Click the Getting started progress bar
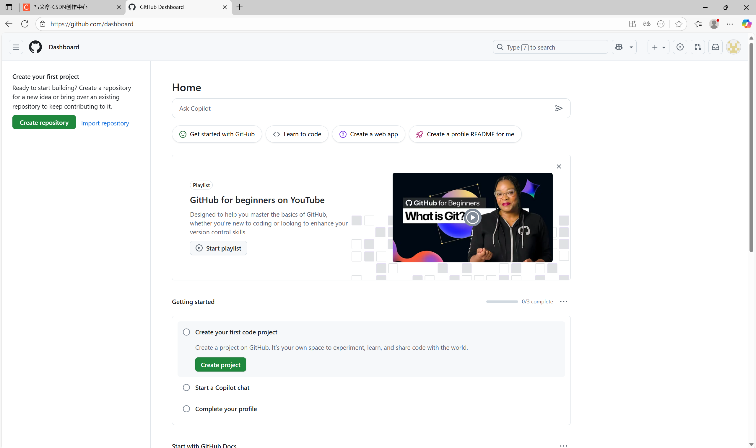Screen dimensions: 756x448 coord(502,302)
